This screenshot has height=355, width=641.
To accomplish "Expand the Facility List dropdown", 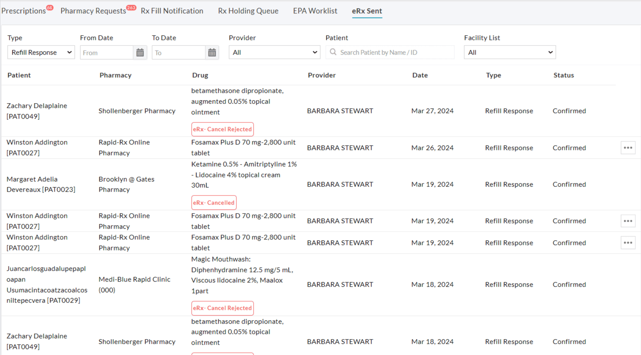I will click(x=509, y=52).
